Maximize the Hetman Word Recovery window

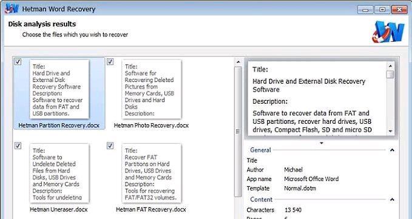tap(382, 10)
